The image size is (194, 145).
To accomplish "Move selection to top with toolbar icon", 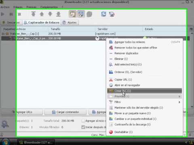I will tap(33, 14).
